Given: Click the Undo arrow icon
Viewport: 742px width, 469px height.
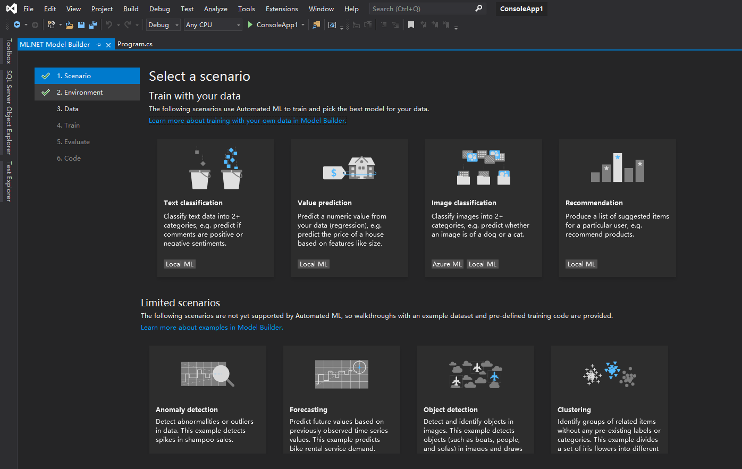Looking at the screenshot, I should click(109, 24).
